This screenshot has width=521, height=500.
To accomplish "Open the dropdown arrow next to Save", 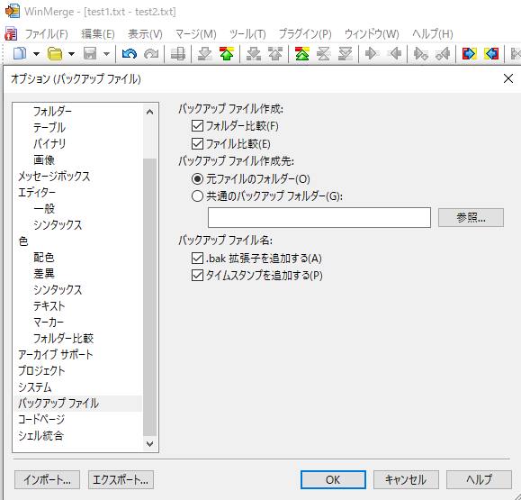I will coord(106,54).
